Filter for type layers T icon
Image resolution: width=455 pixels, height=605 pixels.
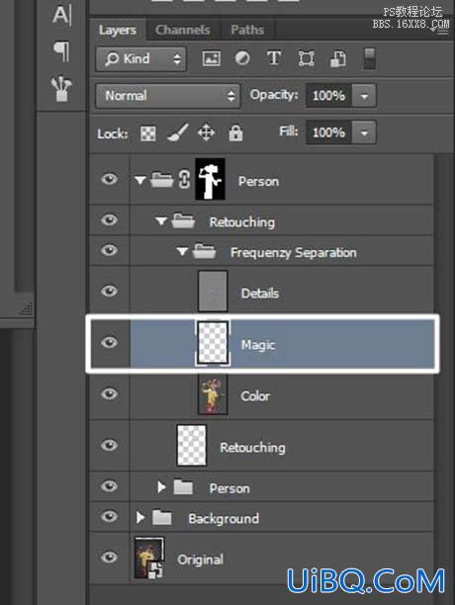point(274,58)
